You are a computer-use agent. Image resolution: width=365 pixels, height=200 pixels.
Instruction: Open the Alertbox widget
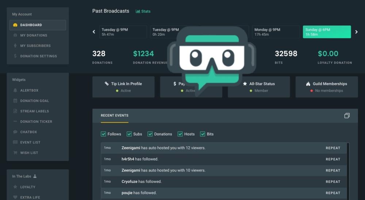29,91
